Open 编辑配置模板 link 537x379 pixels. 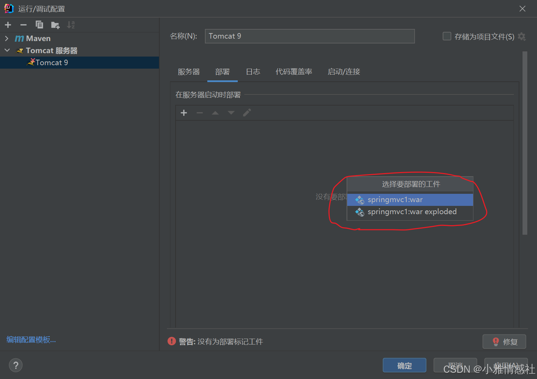tap(31, 340)
